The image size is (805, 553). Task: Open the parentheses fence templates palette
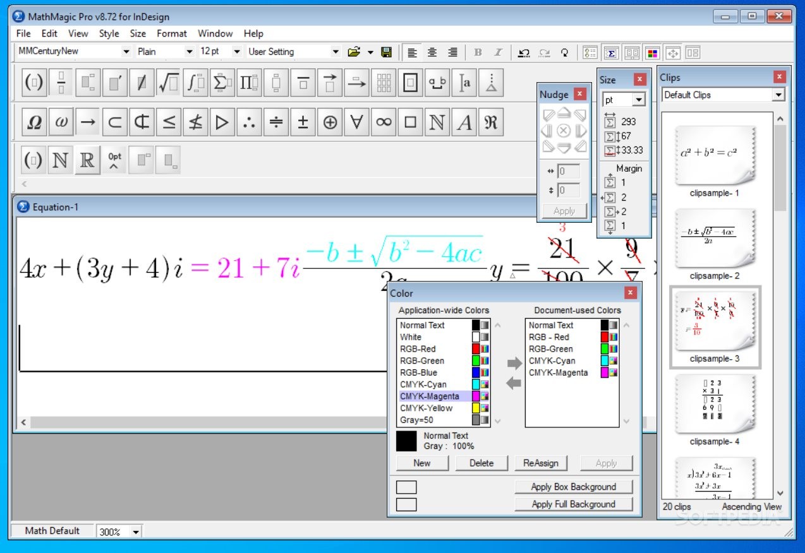pos(34,83)
